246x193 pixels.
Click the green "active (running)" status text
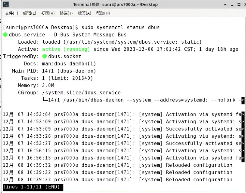[x=66, y=49]
